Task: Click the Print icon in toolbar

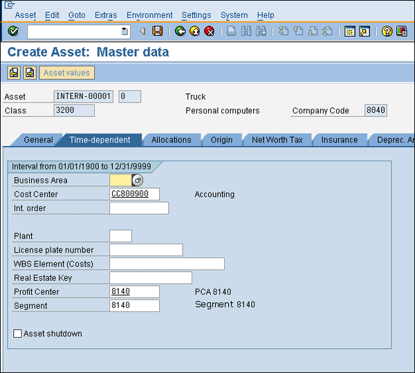Action: (232, 31)
